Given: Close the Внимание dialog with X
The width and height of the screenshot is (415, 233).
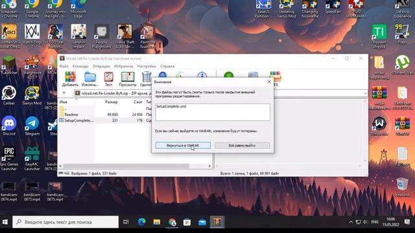Looking at the screenshot, I should coord(269,82).
